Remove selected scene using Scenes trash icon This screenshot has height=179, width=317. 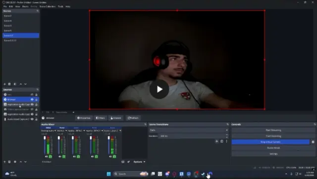[9, 84]
